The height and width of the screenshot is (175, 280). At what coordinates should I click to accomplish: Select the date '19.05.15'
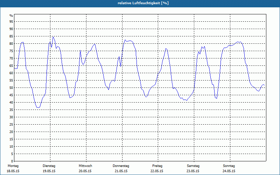coord(49,171)
